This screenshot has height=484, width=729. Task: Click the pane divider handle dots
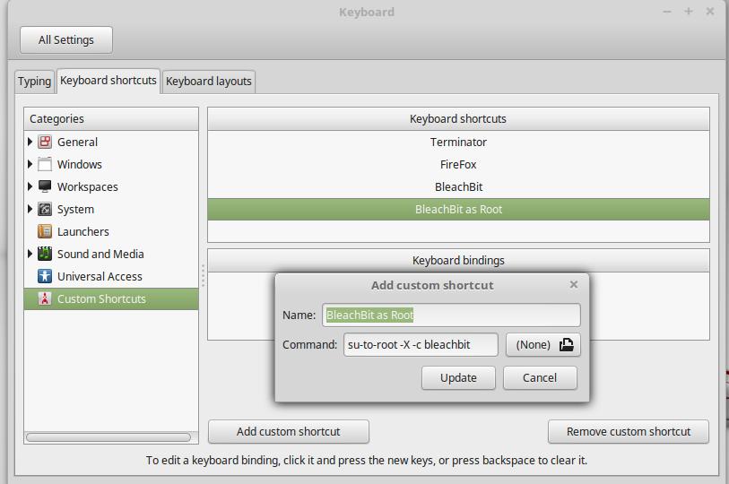(203, 275)
